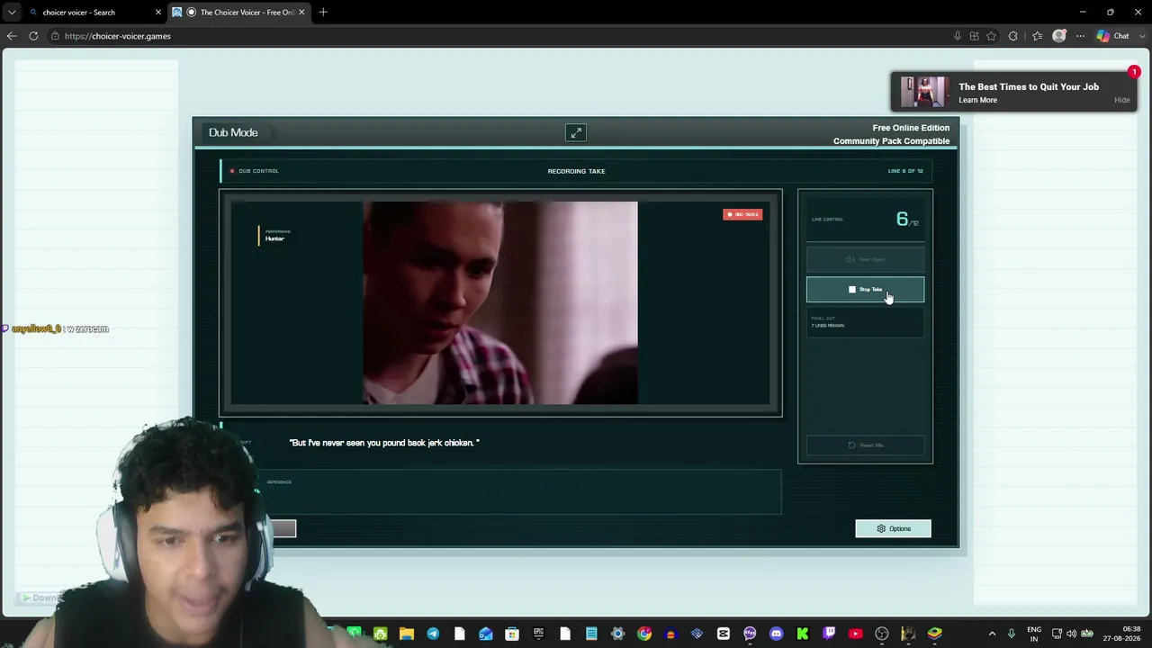This screenshot has width=1152, height=648.
Task: Click the 7 LINES REMAIN text
Action: (x=828, y=326)
